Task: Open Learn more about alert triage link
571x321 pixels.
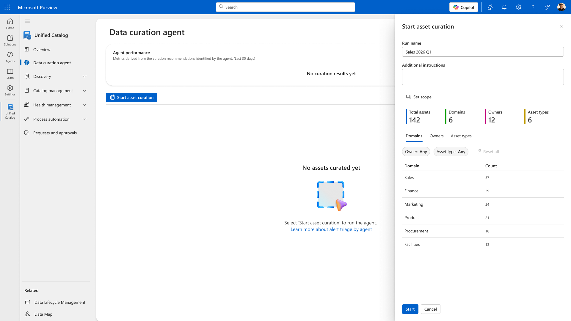Action: tap(331, 229)
